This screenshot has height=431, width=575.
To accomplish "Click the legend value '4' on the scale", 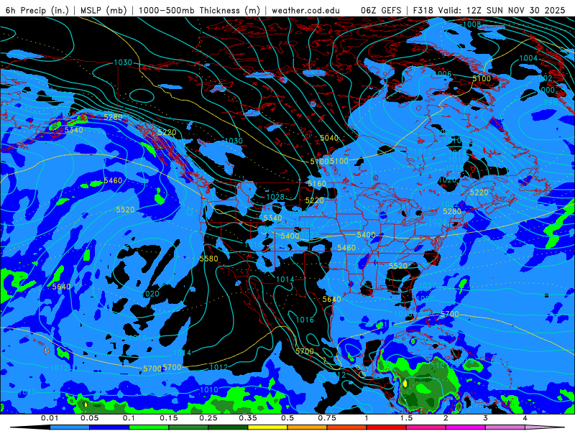I will [x=525, y=418].
